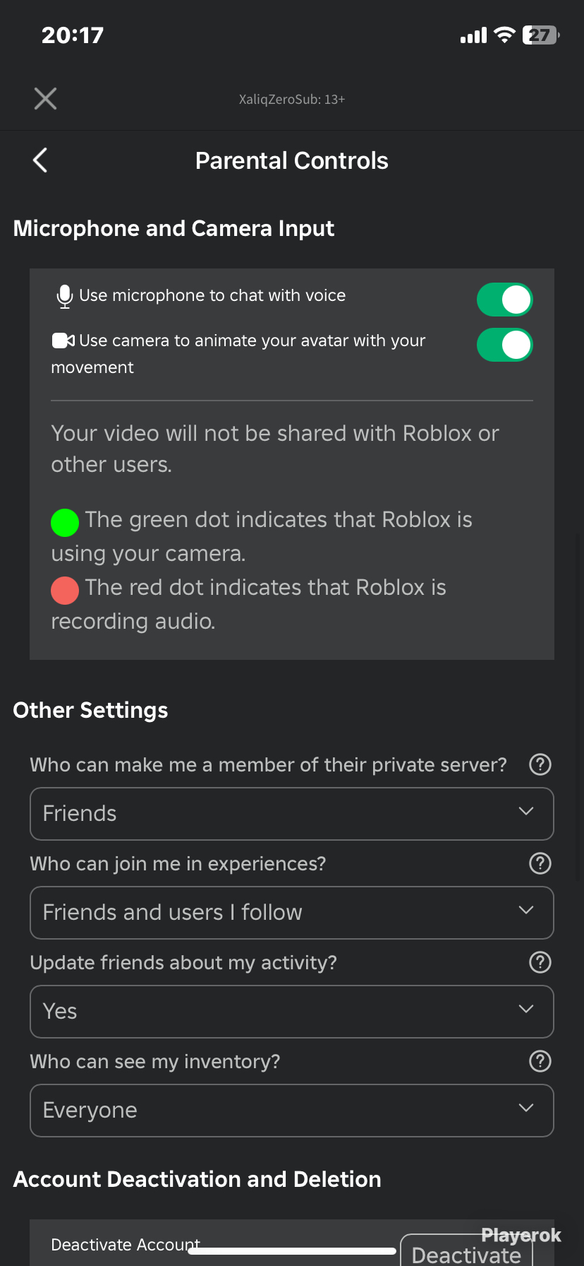Viewport: 584px width, 1266px height.
Task: Tap the battery level indicator
Action: [541, 35]
